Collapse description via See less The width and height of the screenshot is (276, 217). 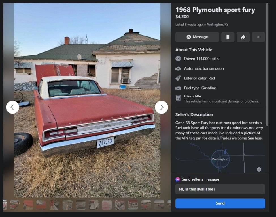(254, 138)
